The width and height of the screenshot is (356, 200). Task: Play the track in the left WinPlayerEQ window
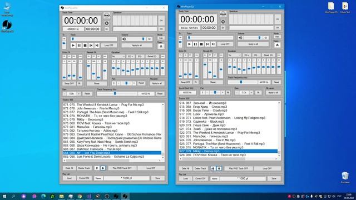point(73,46)
